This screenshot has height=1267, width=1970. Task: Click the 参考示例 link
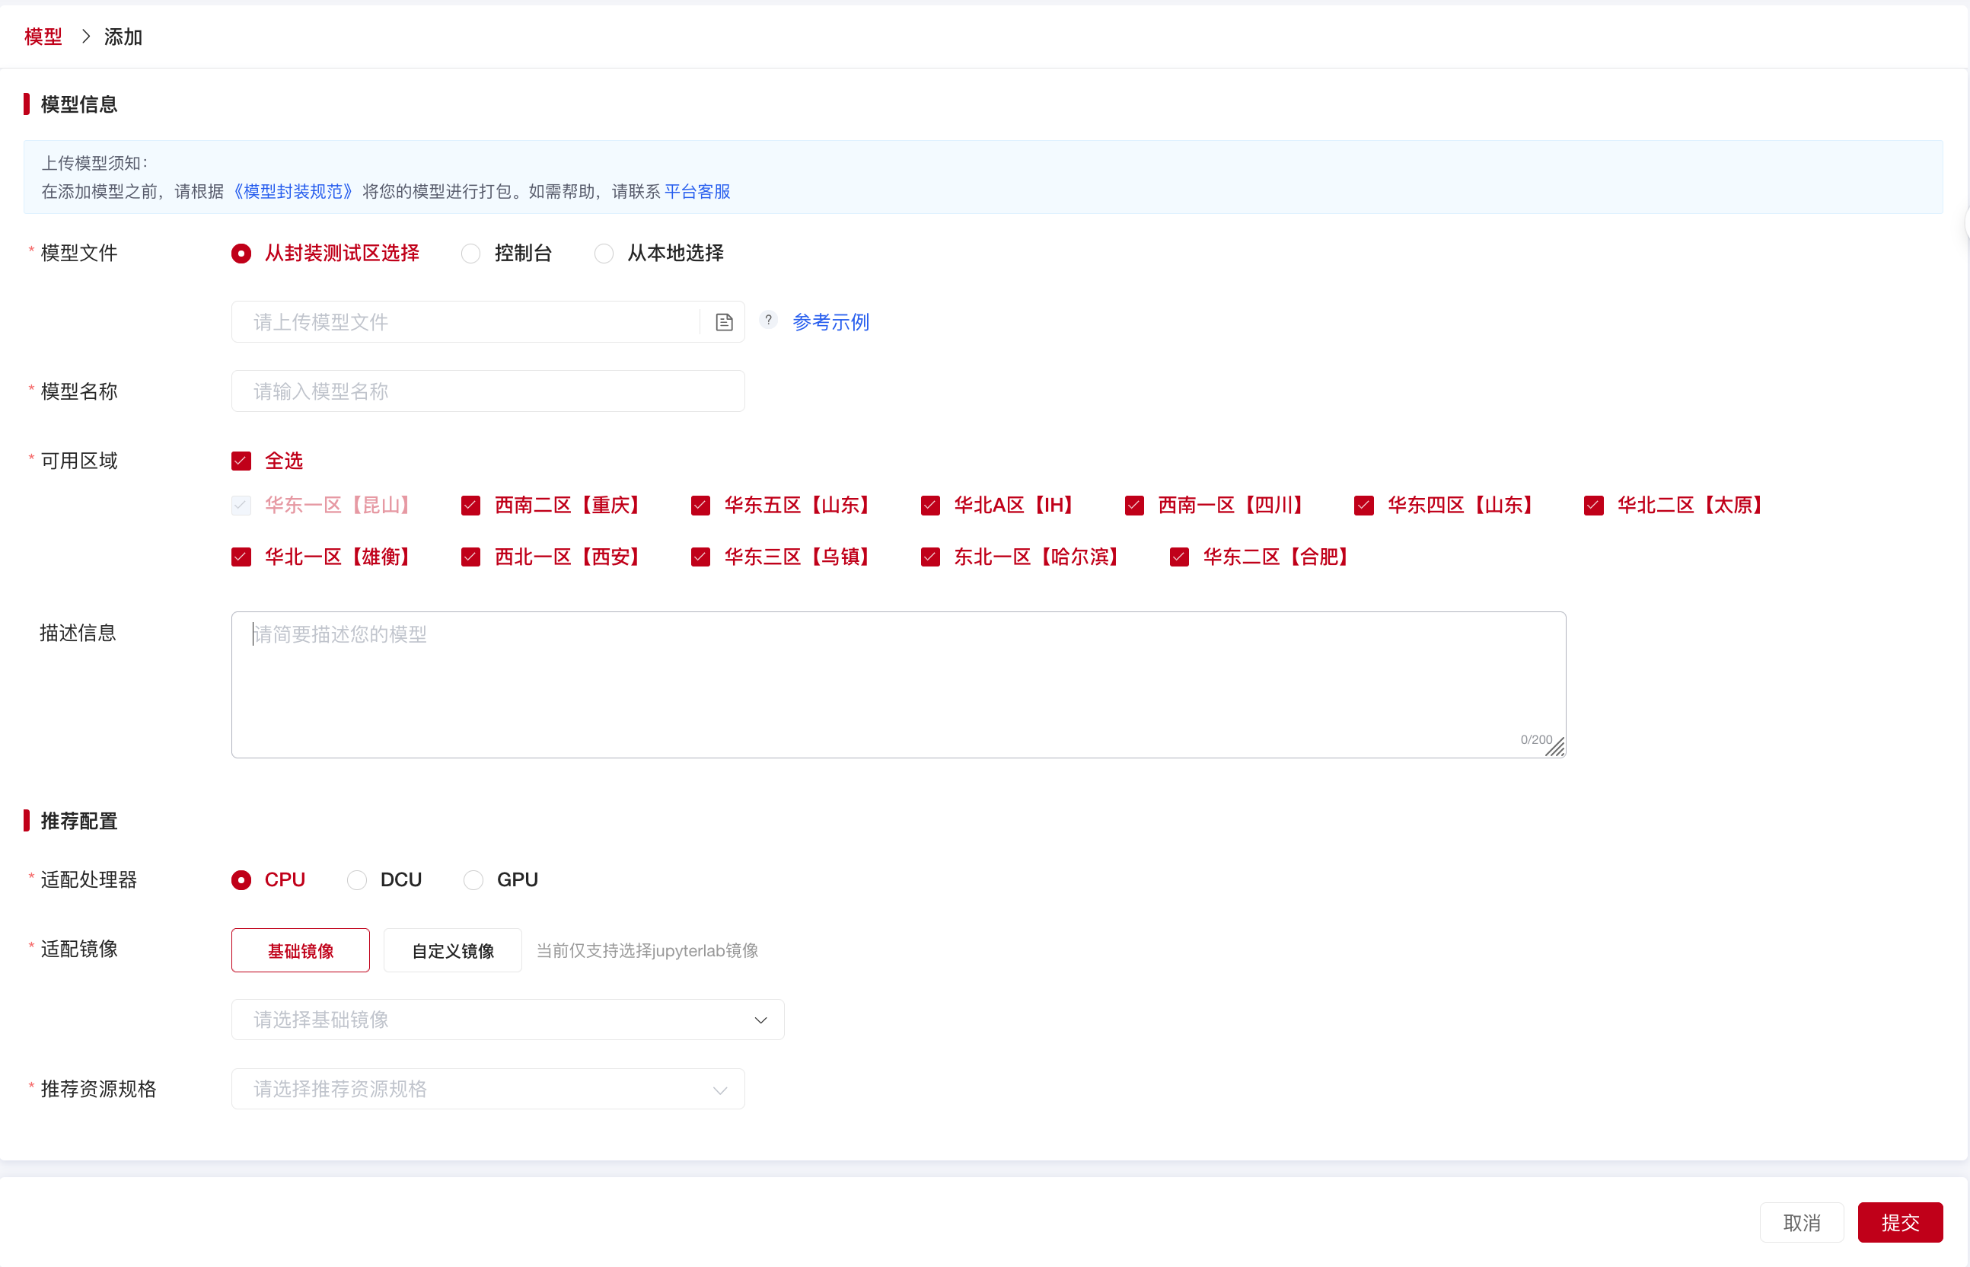click(x=830, y=321)
